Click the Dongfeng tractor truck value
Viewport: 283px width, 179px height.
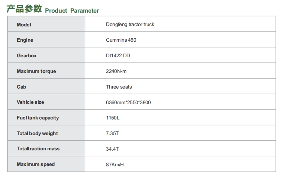[130, 25]
